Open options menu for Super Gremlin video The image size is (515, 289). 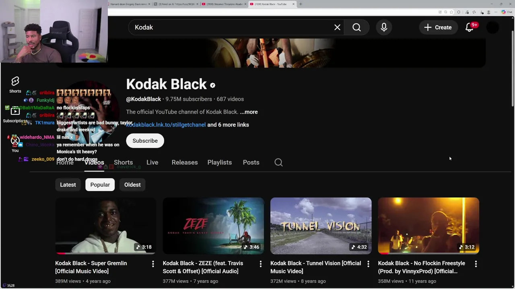pyautogui.click(x=153, y=264)
